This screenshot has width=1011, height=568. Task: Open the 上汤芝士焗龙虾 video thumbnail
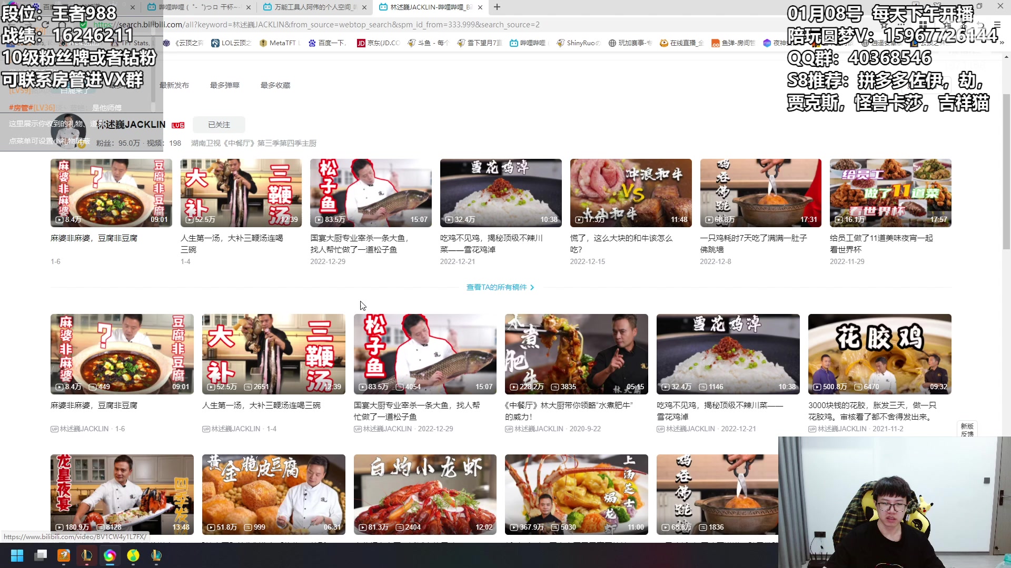pyautogui.click(x=577, y=494)
